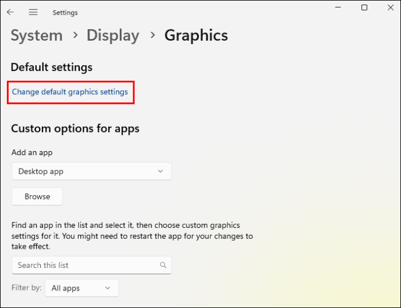Navigate to Display breadcrumb
Viewport: 401px width, 308px height.
pyautogui.click(x=113, y=35)
